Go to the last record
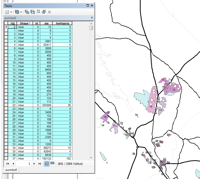Image resolution: width=200 pixels, height=179 pixels. coord(40,164)
